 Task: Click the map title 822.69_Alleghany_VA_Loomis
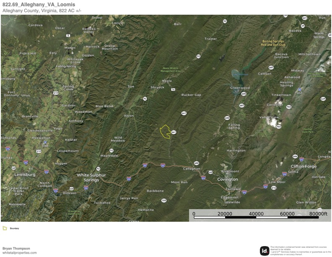[39, 5]
